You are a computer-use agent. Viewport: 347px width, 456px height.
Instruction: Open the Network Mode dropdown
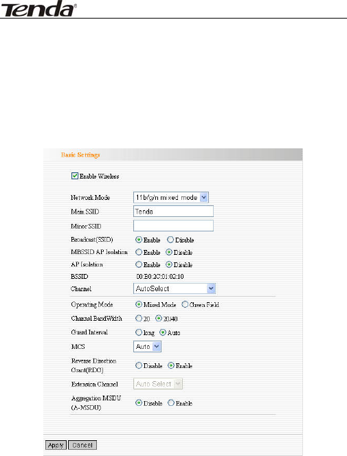tap(171, 198)
